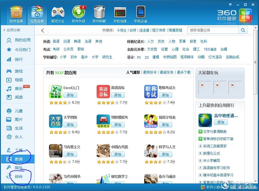The image size is (259, 191).
Task: Sort by 最新发布 tab
Action: [x=167, y=72]
